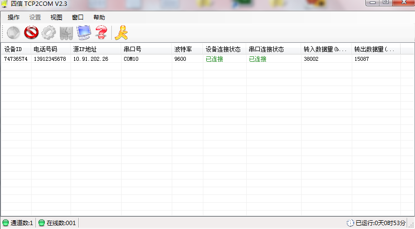Viewport: 415px width, 229px height.
Task: Open the 设置 menu
Action: click(35, 18)
